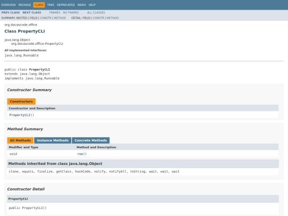This screenshot has width=288, height=216.
Task: Navigate to Prev Class
Action: click(11, 12)
